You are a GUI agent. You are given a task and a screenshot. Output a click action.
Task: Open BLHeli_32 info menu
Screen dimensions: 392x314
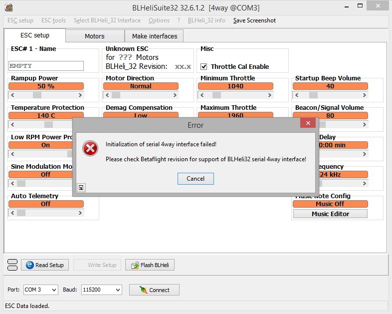(x=206, y=20)
